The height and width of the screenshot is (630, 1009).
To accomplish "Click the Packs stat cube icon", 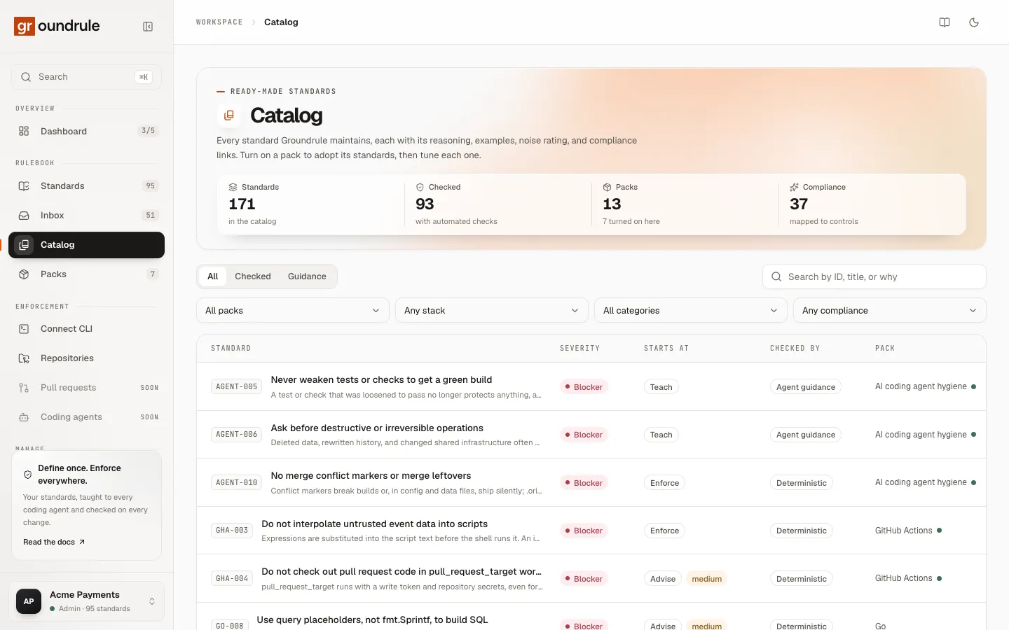I will click(x=607, y=188).
